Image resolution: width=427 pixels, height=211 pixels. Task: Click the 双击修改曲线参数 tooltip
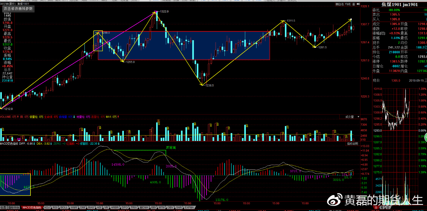pos(18,9)
